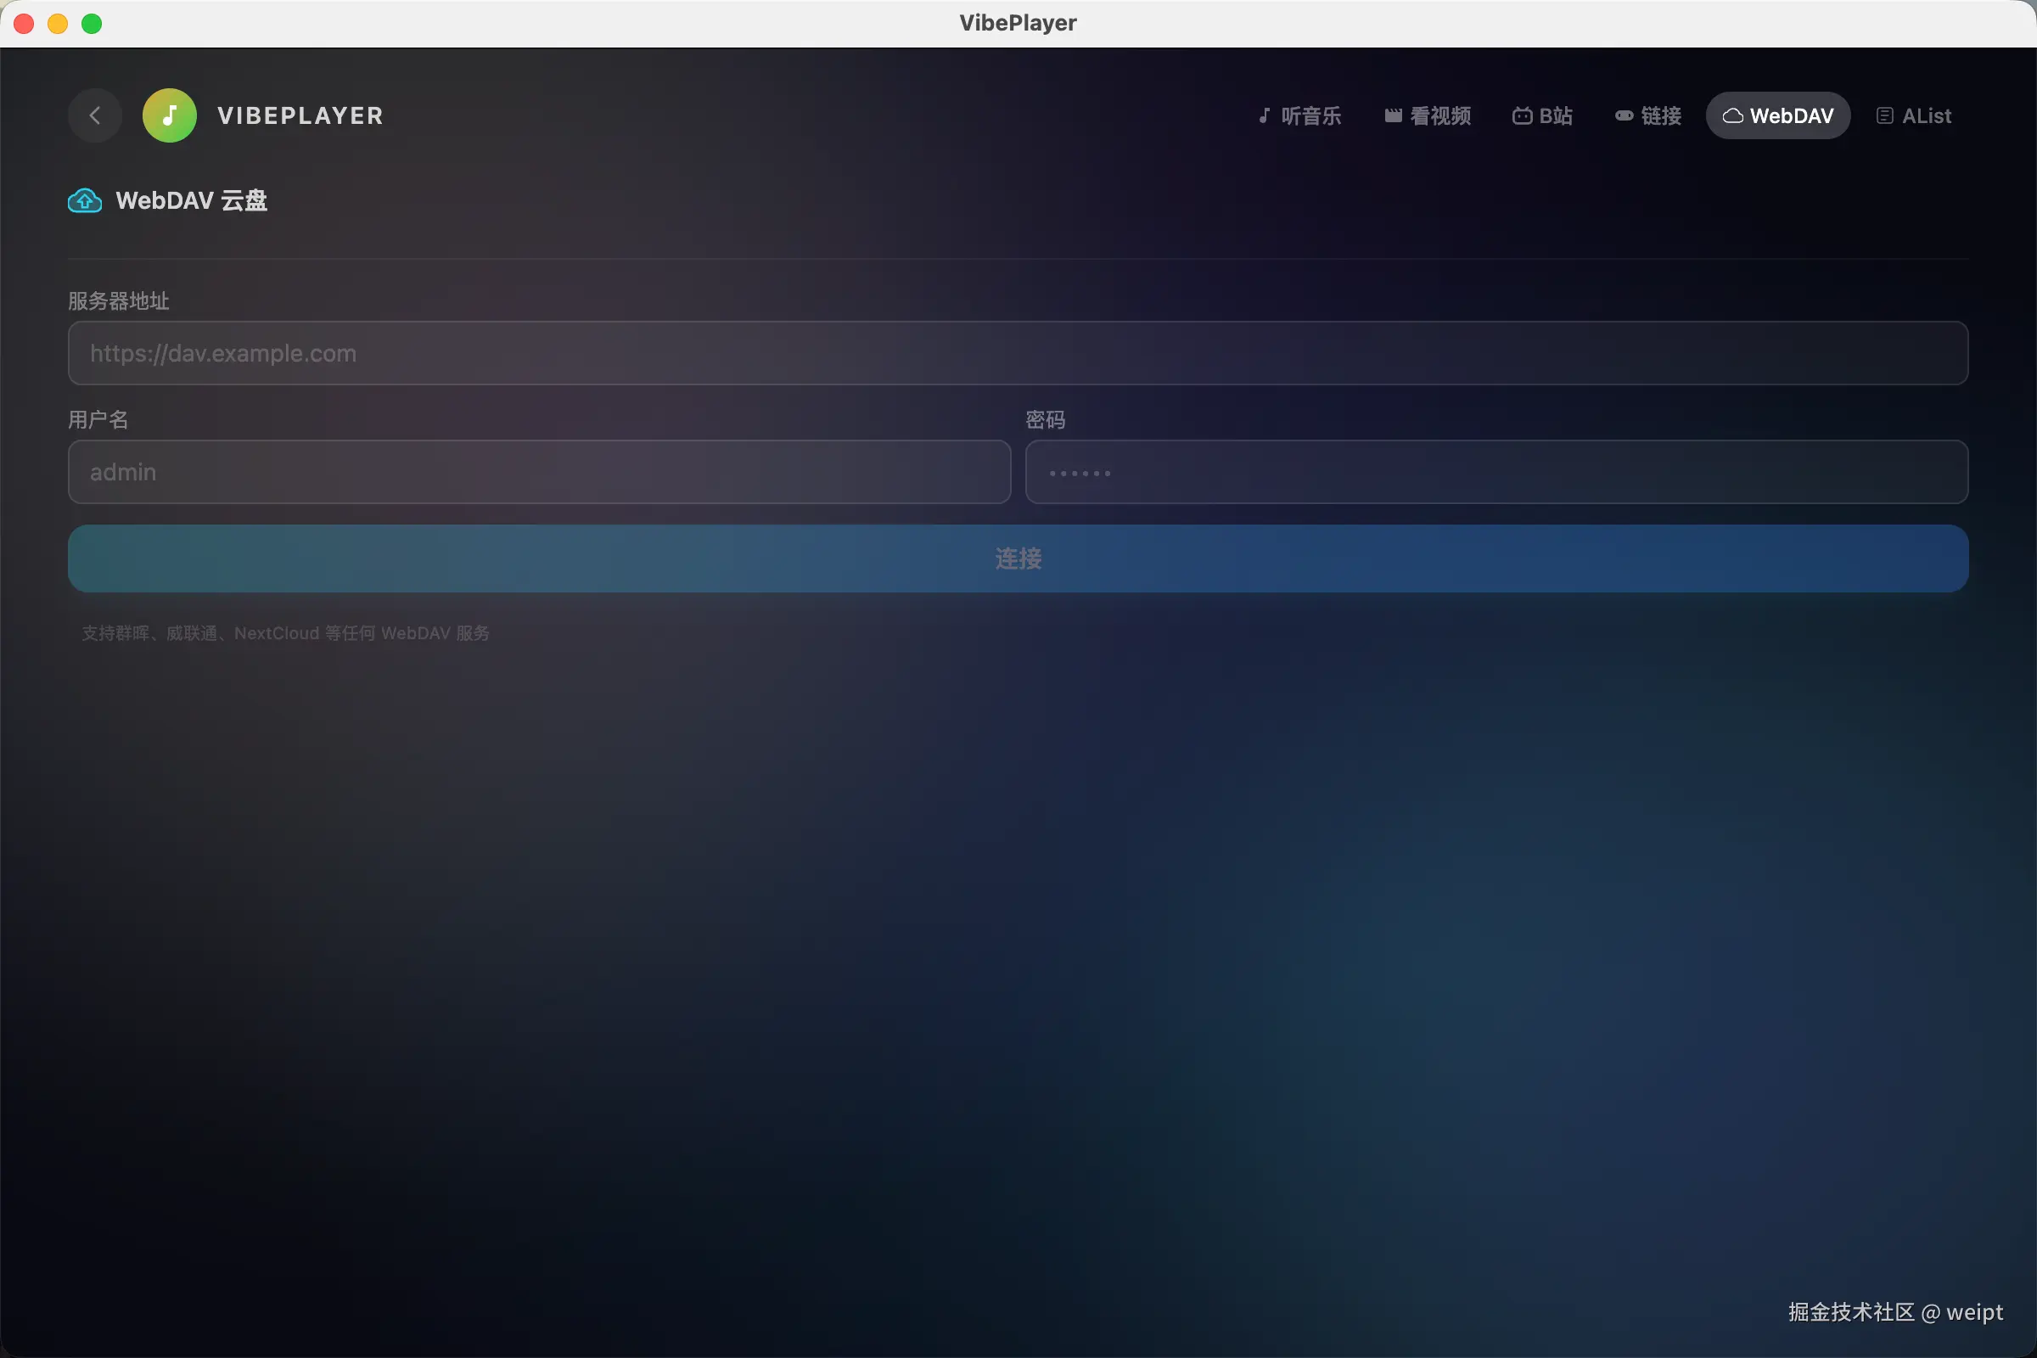Image resolution: width=2037 pixels, height=1358 pixels.
Task: Open the B站 tab
Action: tap(1542, 115)
